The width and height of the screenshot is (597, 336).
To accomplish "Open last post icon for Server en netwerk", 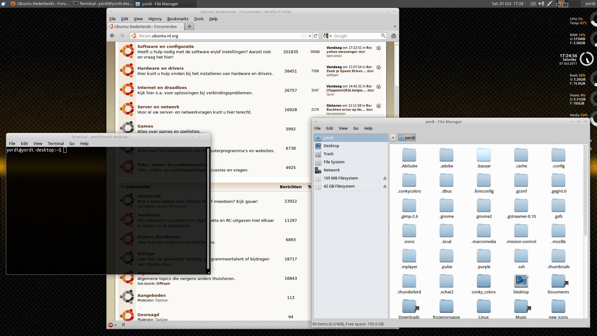I will [379, 106].
